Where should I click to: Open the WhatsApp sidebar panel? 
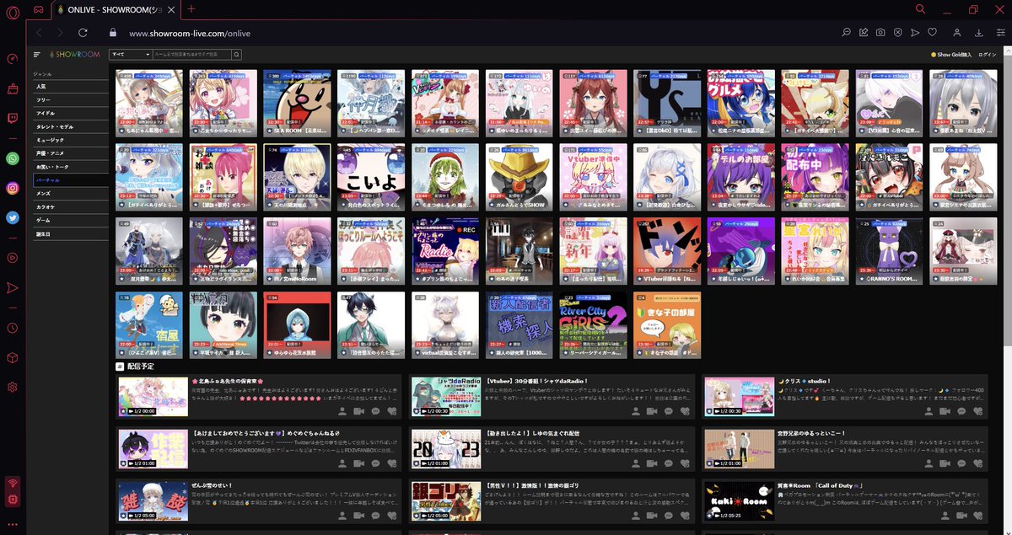(x=12, y=158)
